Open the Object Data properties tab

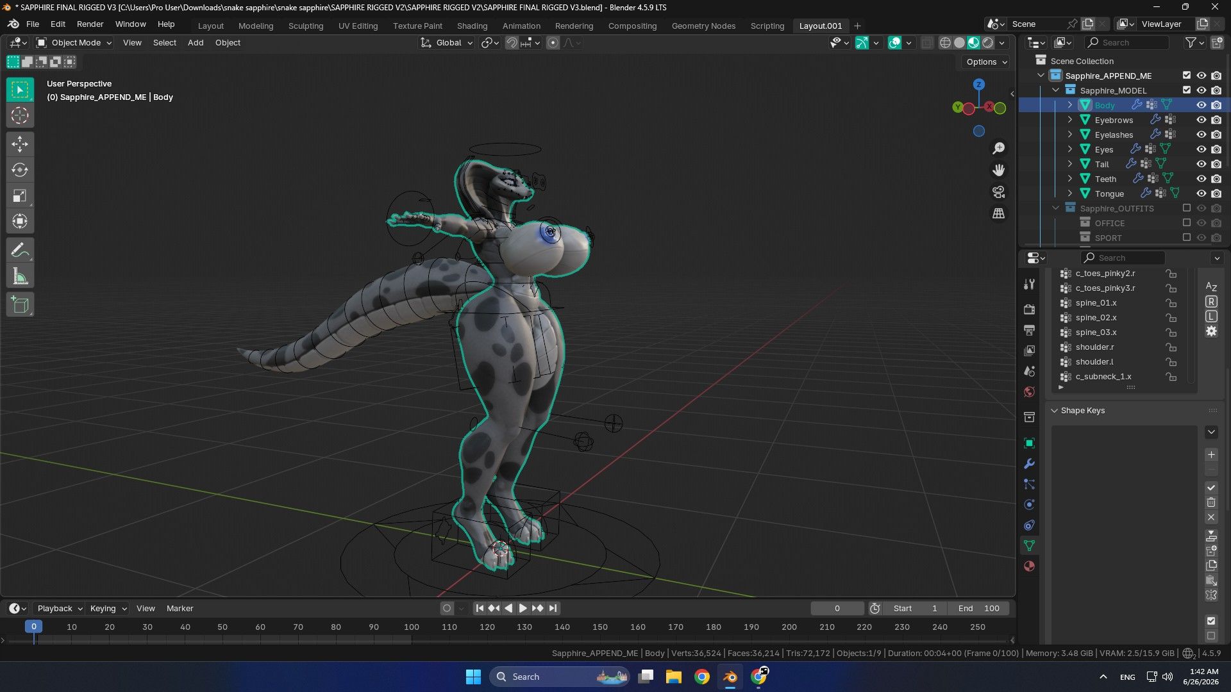pyautogui.click(x=1029, y=546)
